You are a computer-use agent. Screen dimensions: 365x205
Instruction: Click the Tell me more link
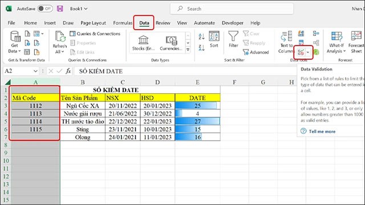point(322,132)
